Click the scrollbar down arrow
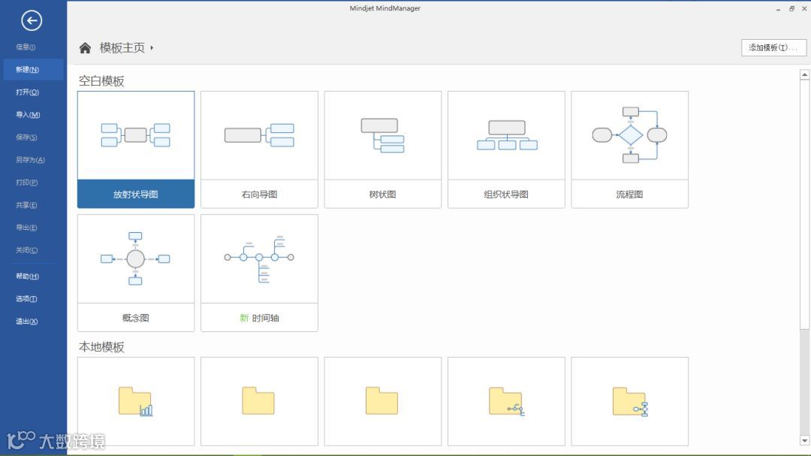 coord(804,440)
